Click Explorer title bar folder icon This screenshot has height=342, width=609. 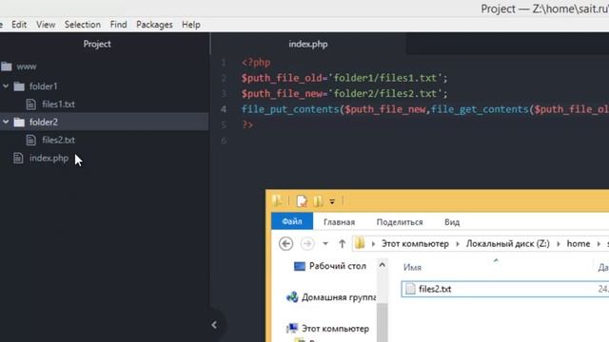click(x=277, y=200)
